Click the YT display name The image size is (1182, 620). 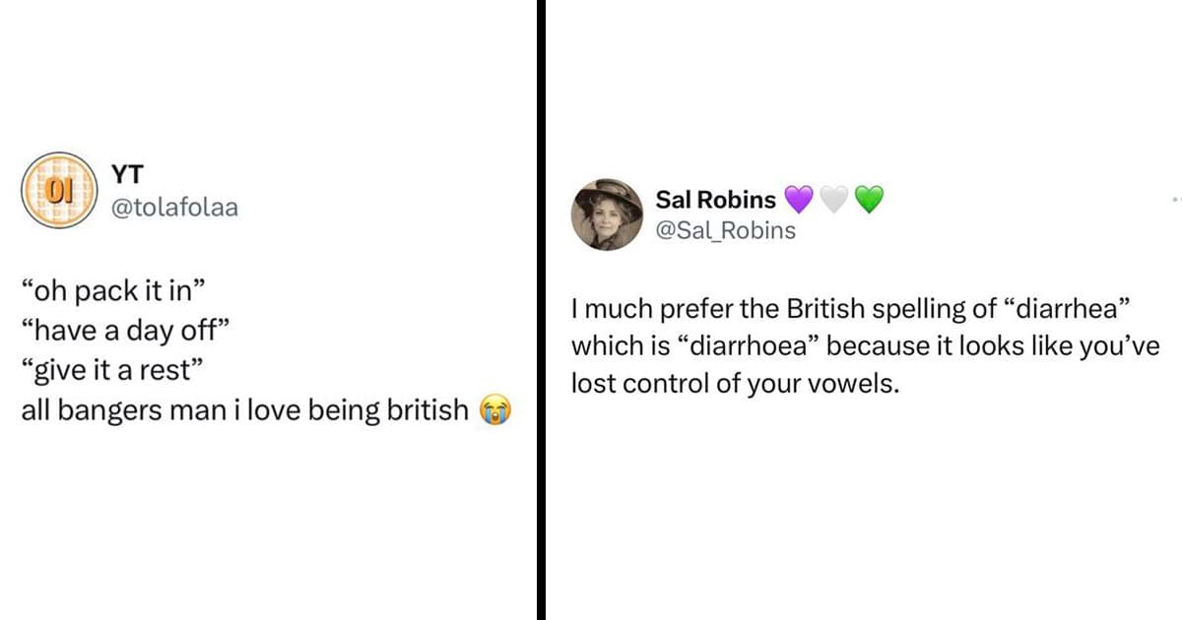point(126,174)
